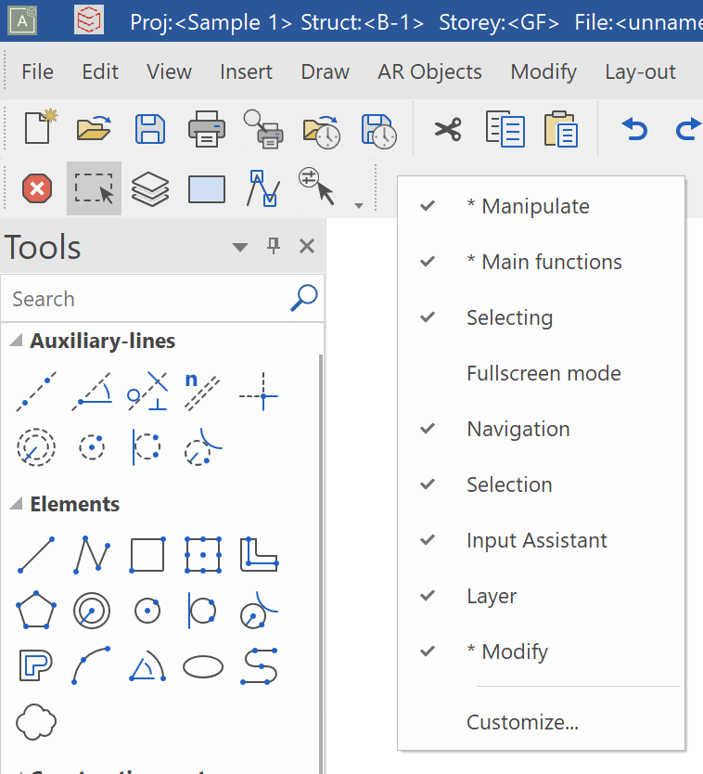
Task: Select the parallel auxiliary lines tool
Action: click(x=202, y=392)
